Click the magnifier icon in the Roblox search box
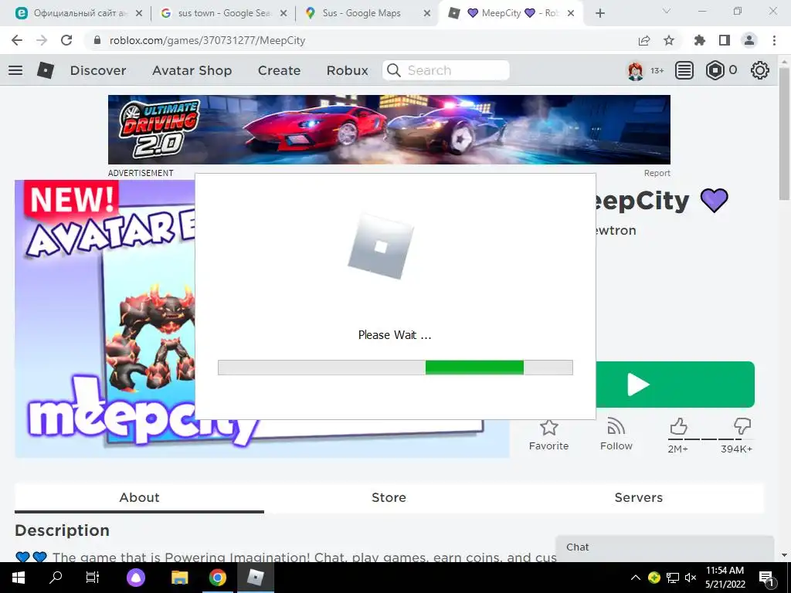The height and width of the screenshot is (593, 791). [394, 70]
